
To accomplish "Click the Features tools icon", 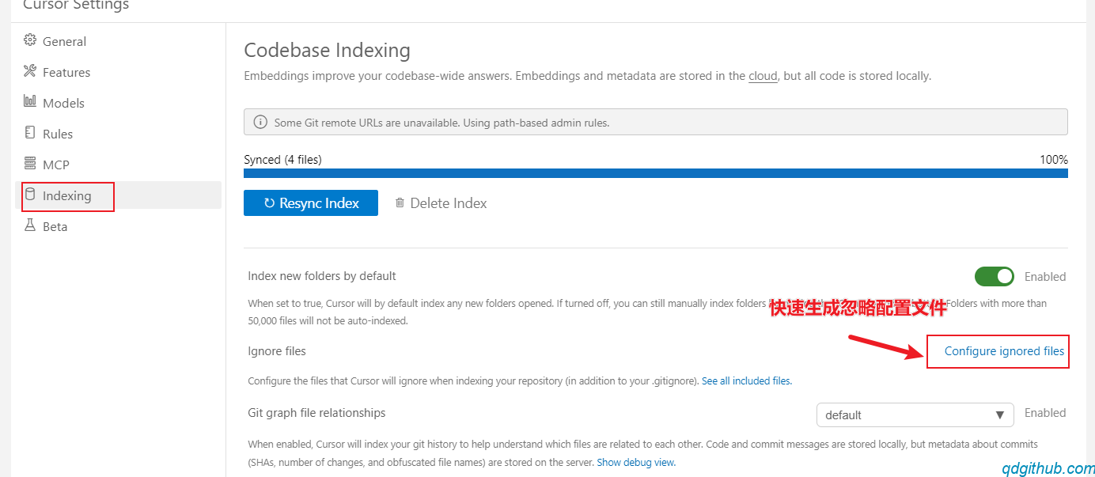I will tap(30, 71).
